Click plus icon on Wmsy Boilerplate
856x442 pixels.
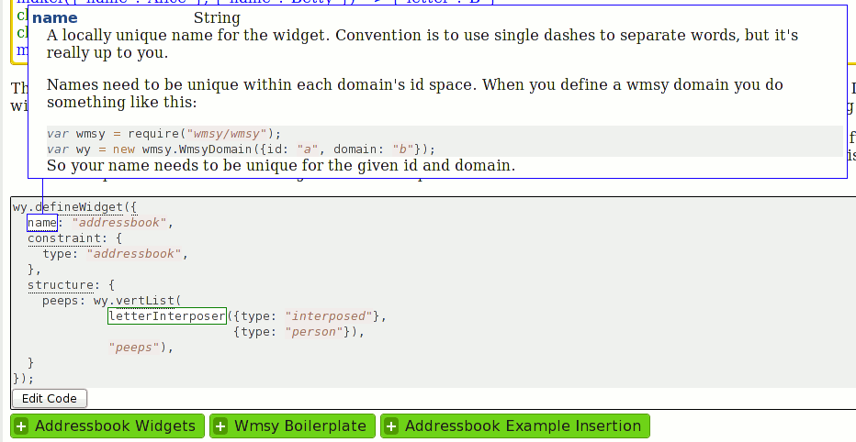pyautogui.click(x=220, y=426)
